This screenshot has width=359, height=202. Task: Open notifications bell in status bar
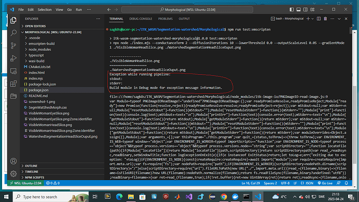tap(346, 183)
